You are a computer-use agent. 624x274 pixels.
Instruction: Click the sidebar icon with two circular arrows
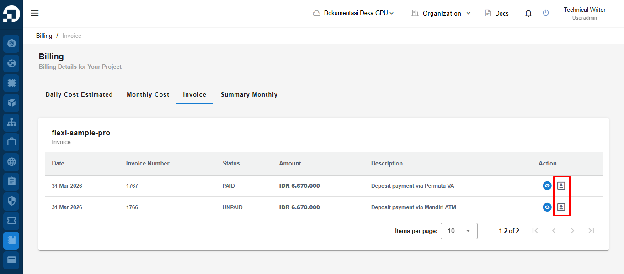point(11,63)
